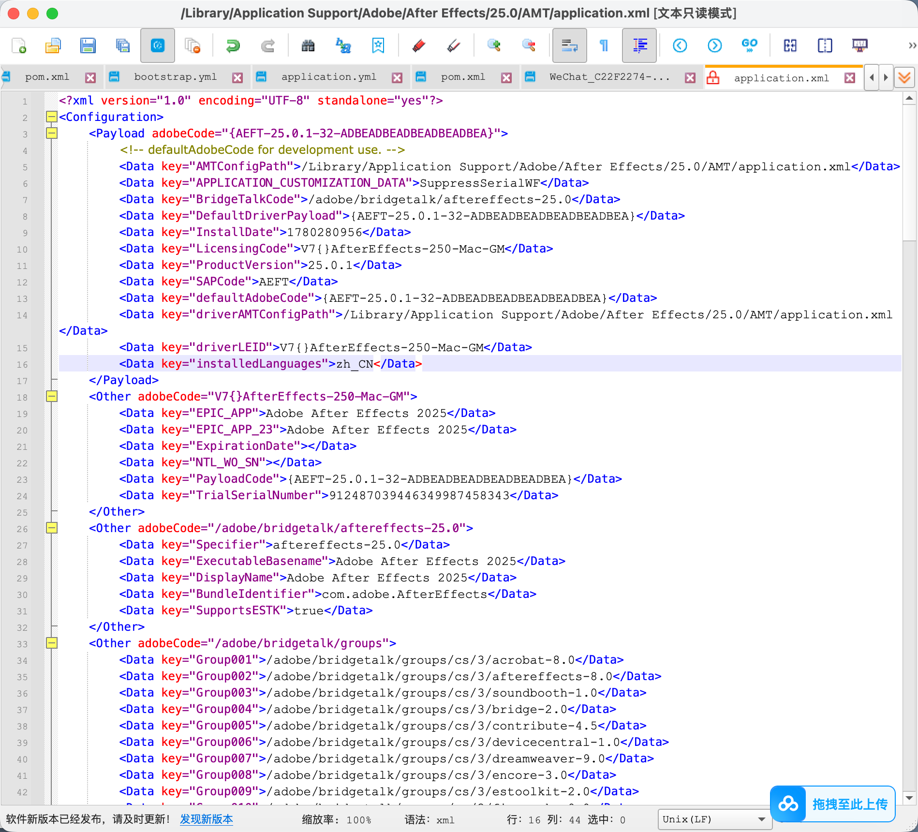Open Find using the binoculars icon

coord(308,45)
